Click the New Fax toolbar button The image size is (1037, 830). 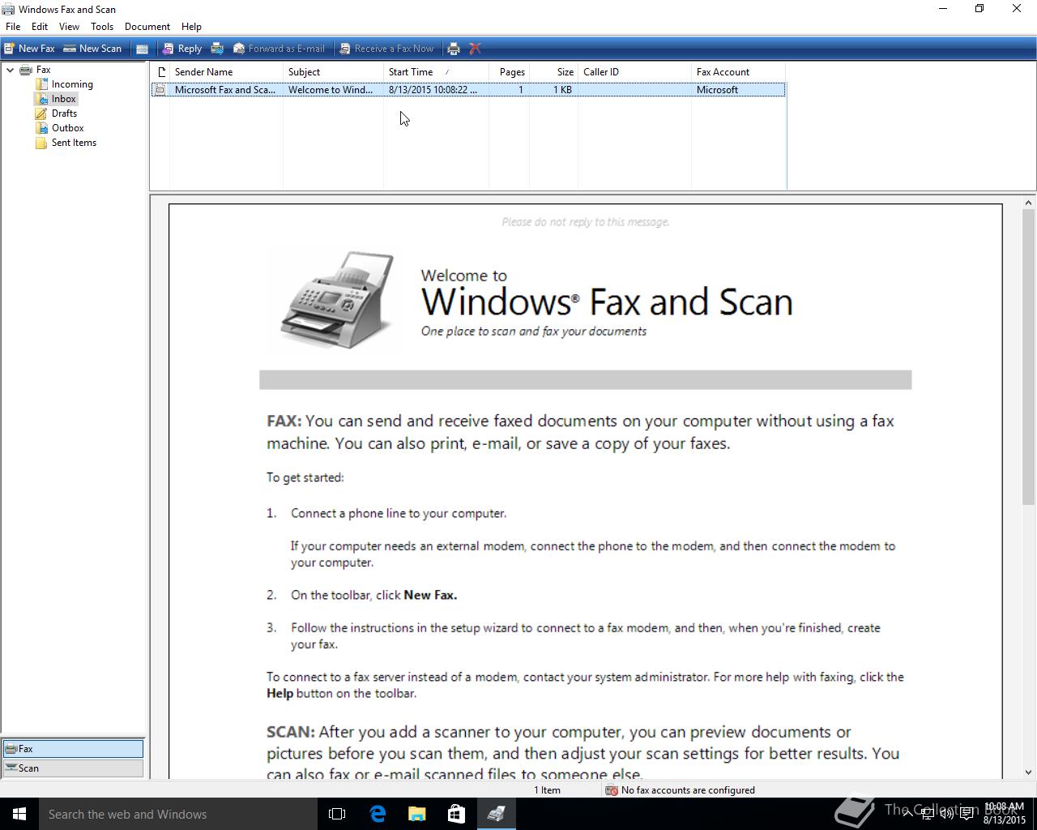[29, 49]
